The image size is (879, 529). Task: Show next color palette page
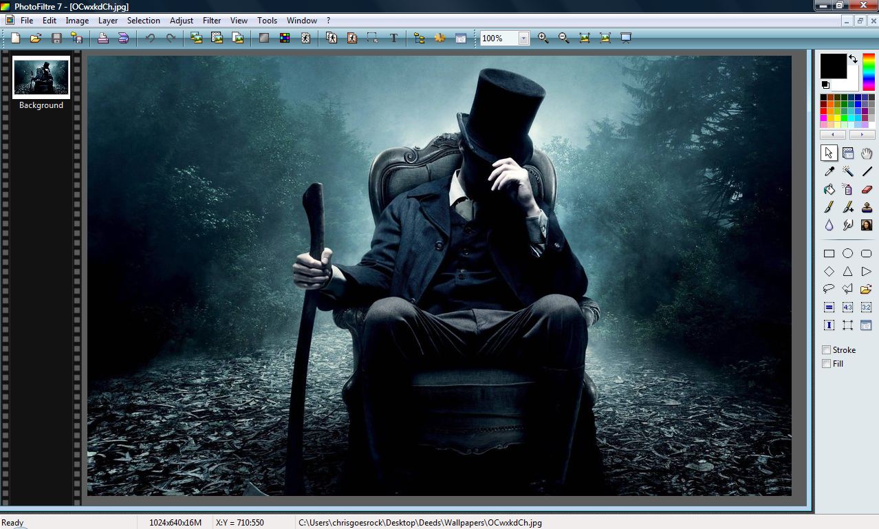tap(862, 135)
